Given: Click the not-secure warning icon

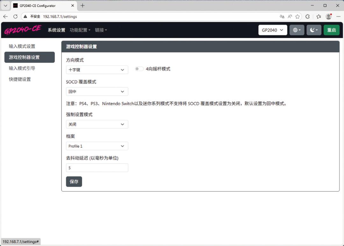Looking at the screenshot, I should tap(25, 17).
